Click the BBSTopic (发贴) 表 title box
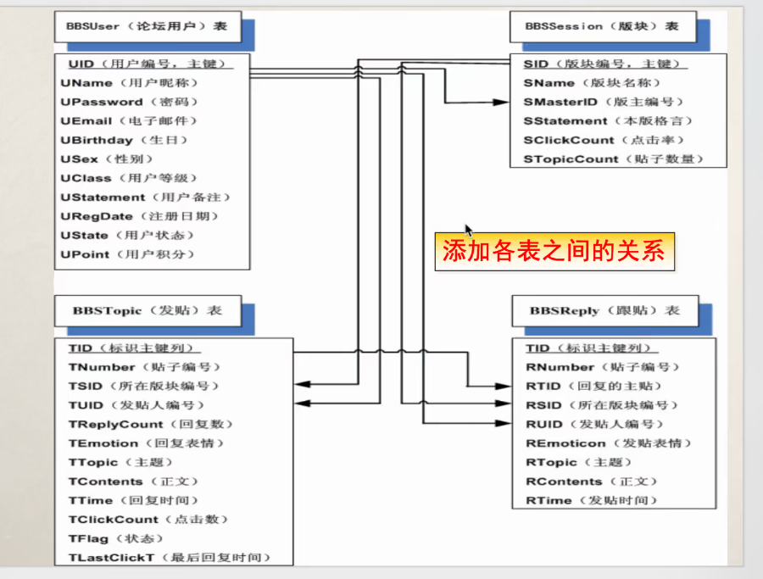 [x=148, y=311]
